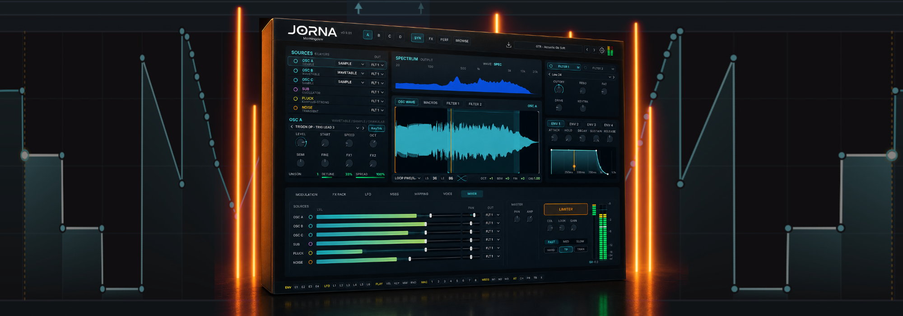Viewport: 903px width, 316px height.
Task: Toggle the KeyTrk button in OSC A
Action: (377, 129)
